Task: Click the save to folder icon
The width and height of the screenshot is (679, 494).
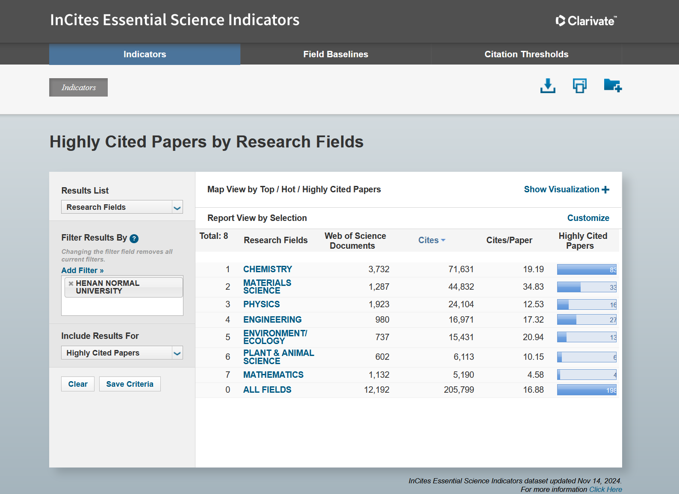Action: (x=612, y=85)
